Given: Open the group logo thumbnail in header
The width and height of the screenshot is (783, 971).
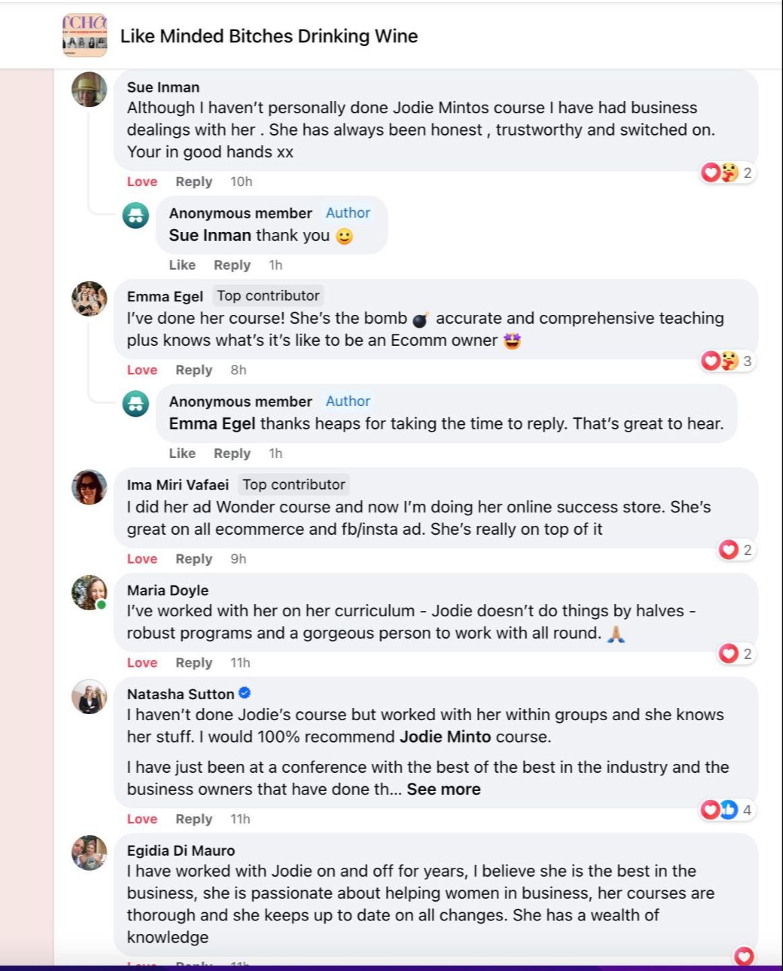Looking at the screenshot, I should point(85,35).
